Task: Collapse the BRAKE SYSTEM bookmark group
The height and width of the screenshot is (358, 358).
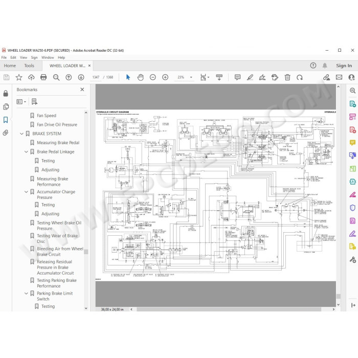Action: (x=21, y=133)
